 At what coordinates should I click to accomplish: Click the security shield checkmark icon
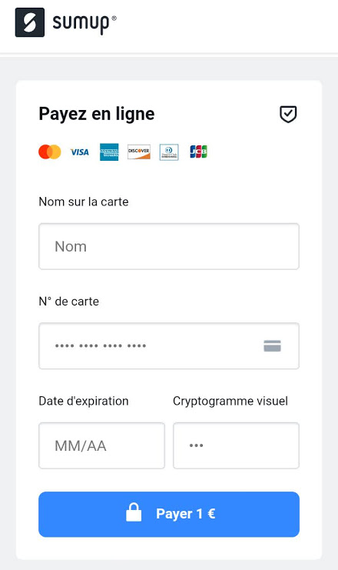click(288, 114)
